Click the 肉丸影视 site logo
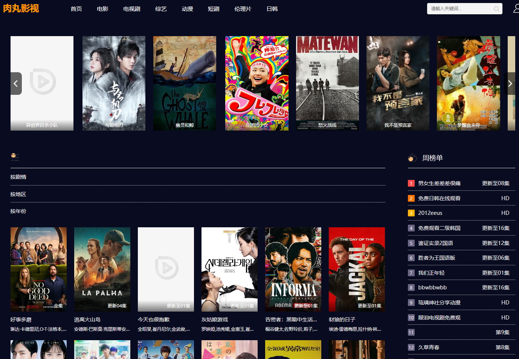 click(21, 8)
